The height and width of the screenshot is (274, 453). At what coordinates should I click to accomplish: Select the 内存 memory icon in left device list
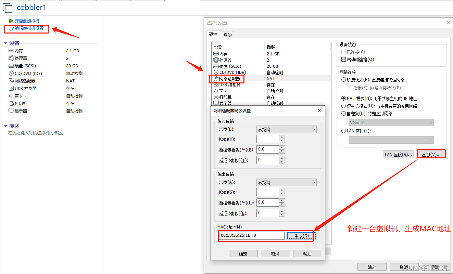(x=11, y=51)
